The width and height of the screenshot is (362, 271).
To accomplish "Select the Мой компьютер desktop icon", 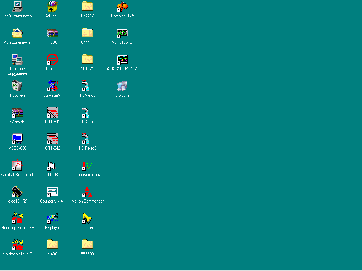I will pos(17,6).
